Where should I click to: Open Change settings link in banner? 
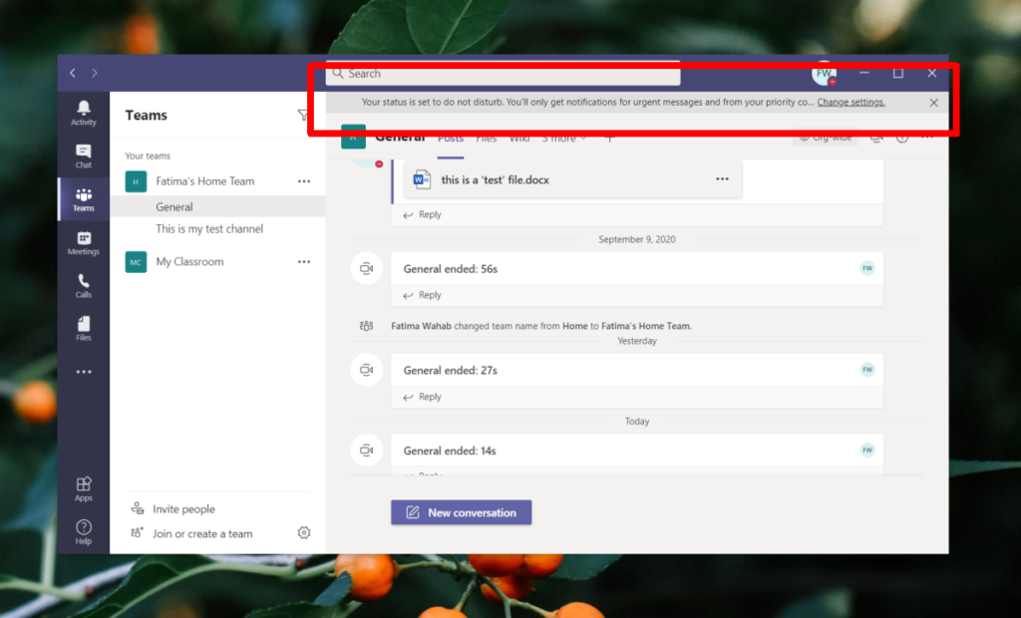(x=851, y=102)
